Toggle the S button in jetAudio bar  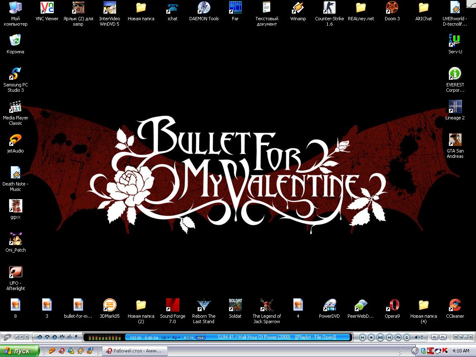pos(27,337)
